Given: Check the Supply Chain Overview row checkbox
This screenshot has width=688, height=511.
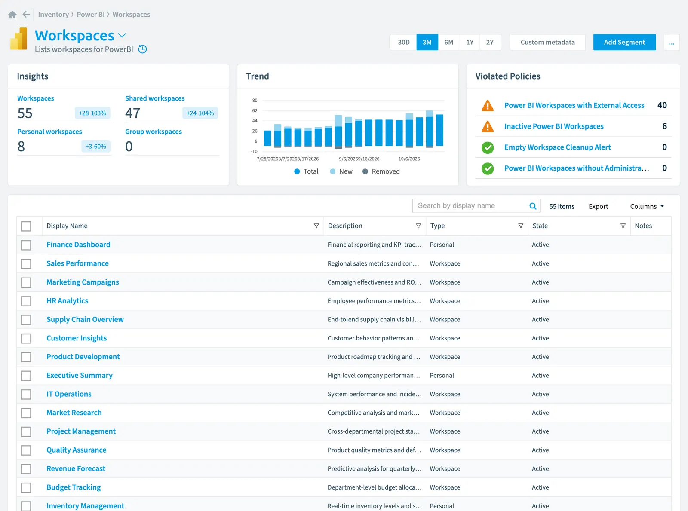Looking at the screenshot, I should click(26, 320).
